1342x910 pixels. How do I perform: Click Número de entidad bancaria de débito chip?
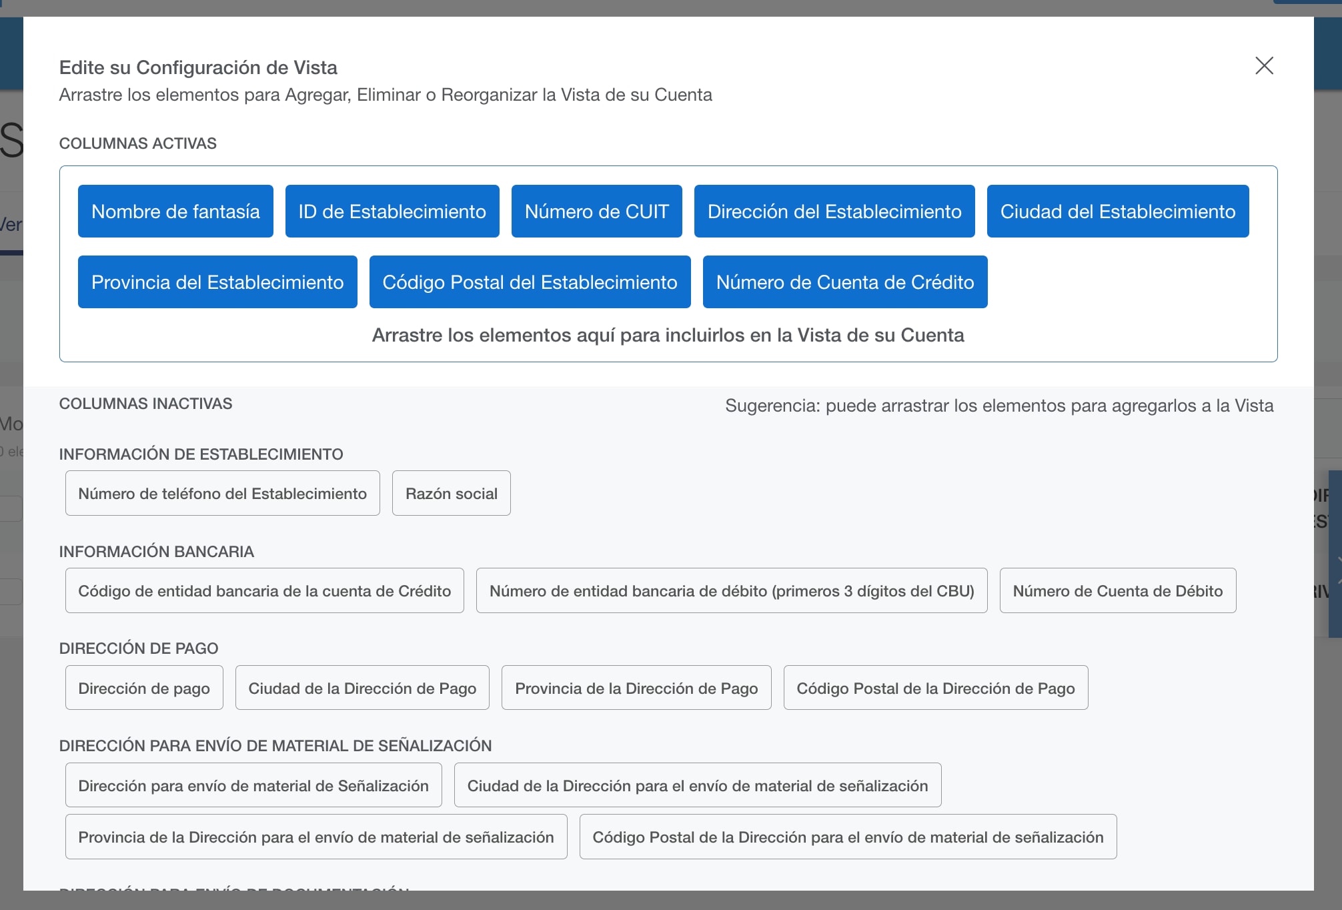pos(731,590)
